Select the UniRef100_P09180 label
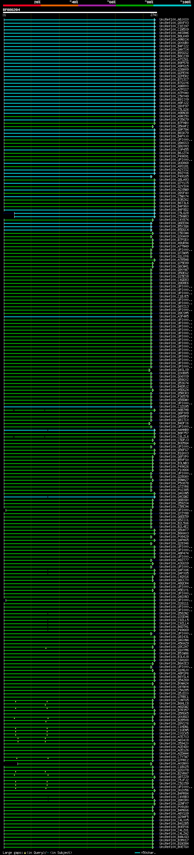Screen dimensions: 194x855 (174, 807)
